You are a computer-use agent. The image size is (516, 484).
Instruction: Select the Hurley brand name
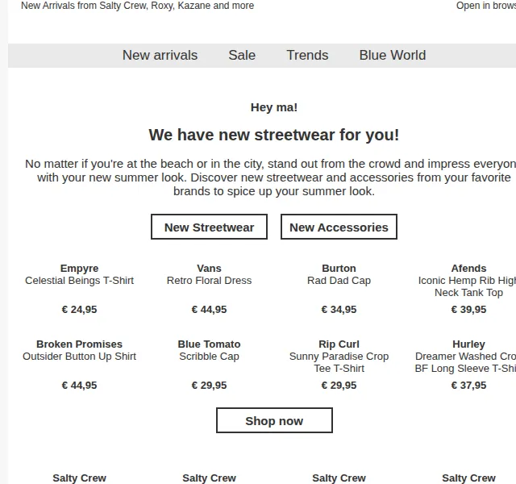(x=468, y=344)
